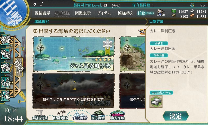Open the アイテム屋 item shop icon

tap(161, 13)
